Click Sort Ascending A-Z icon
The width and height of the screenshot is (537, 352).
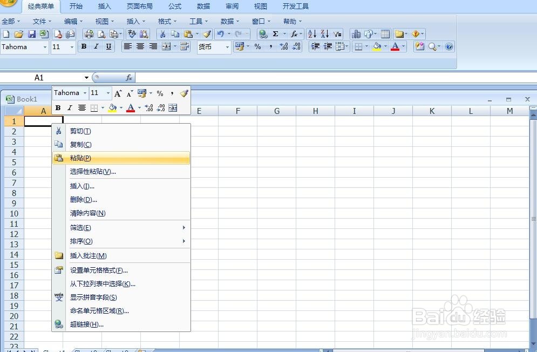tap(312, 34)
